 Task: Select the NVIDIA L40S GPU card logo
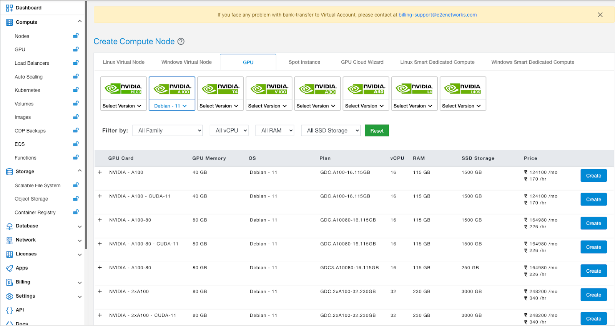click(463, 89)
